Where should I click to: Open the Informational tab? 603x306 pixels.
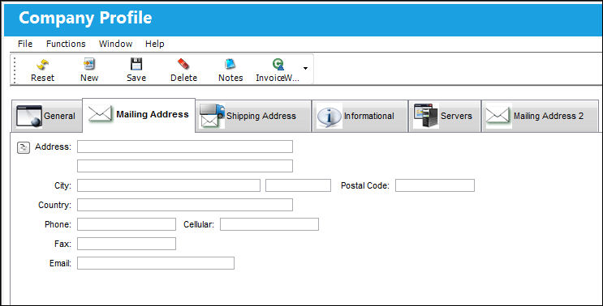coord(360,116)
